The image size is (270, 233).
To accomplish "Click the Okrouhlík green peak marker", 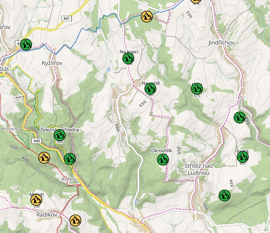I will tap(163, 160).
